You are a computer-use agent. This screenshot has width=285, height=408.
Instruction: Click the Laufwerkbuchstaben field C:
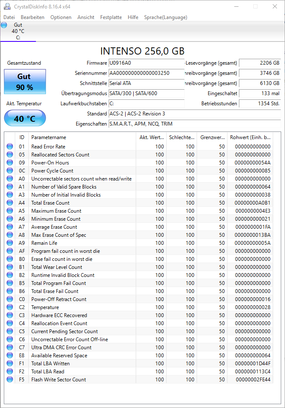(146, 104)
